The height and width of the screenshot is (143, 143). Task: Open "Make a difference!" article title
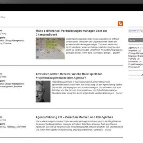coord(71,33)
